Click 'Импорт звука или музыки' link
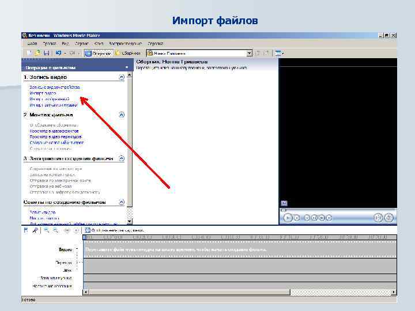 pyautogui.click(x=54, y=105)
